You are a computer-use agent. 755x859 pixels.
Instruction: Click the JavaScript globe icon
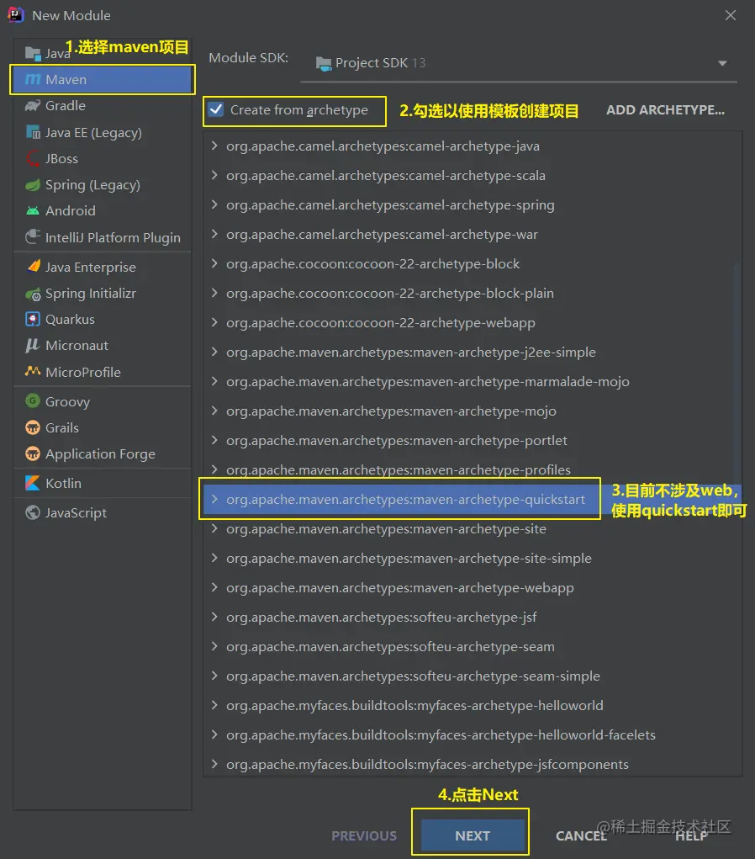tap(33, 512)
